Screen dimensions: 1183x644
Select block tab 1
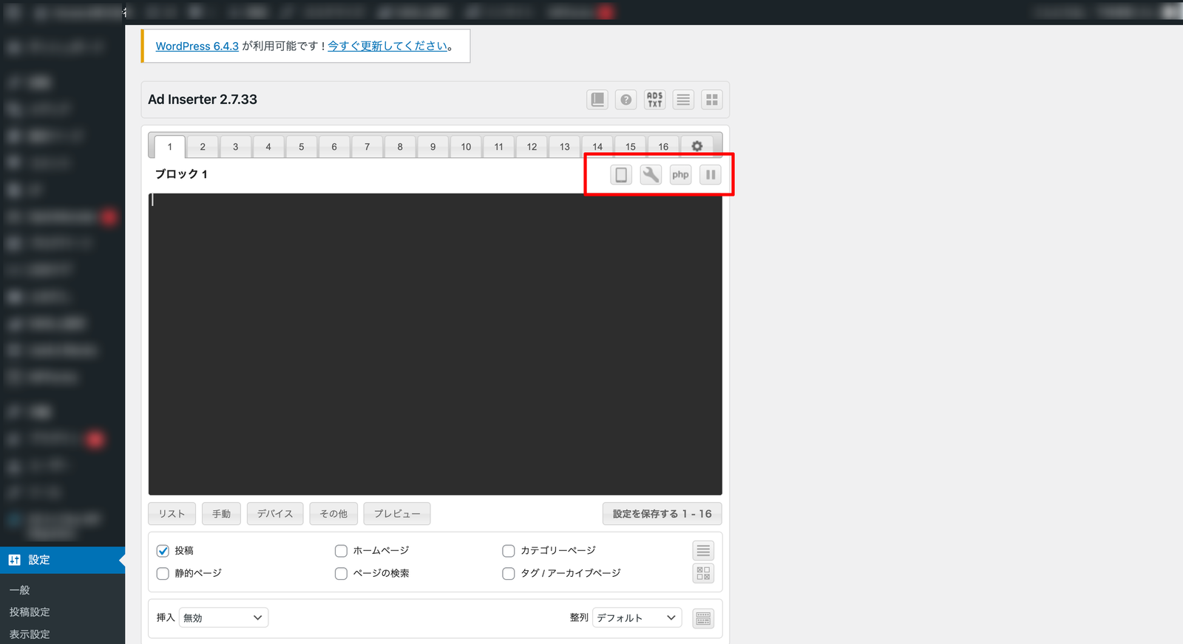[170, 146]
